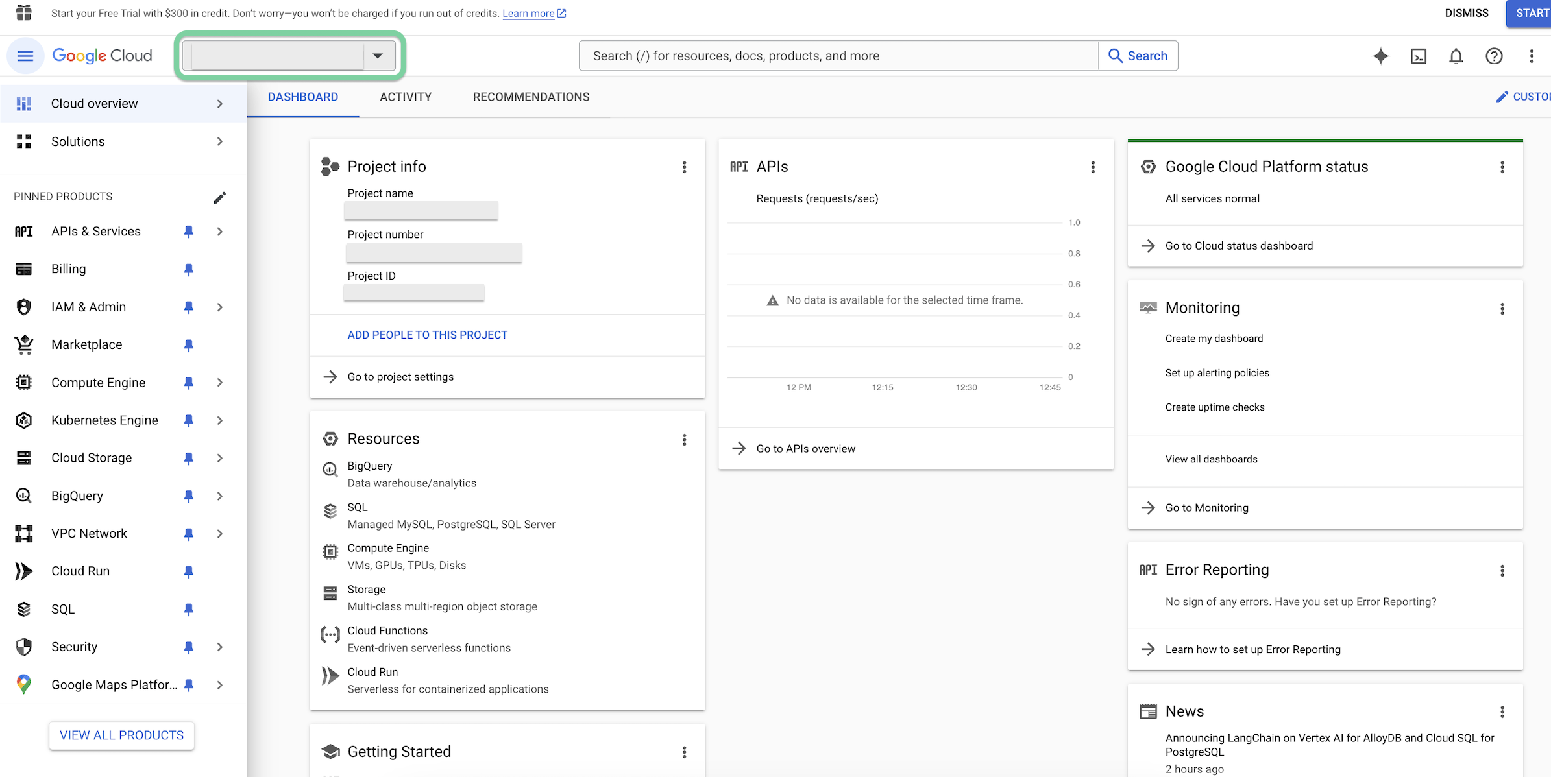1551x777 pixels.
Task: Expand Cloud overview submenu chevron
Action: click(x=220, y=104)
